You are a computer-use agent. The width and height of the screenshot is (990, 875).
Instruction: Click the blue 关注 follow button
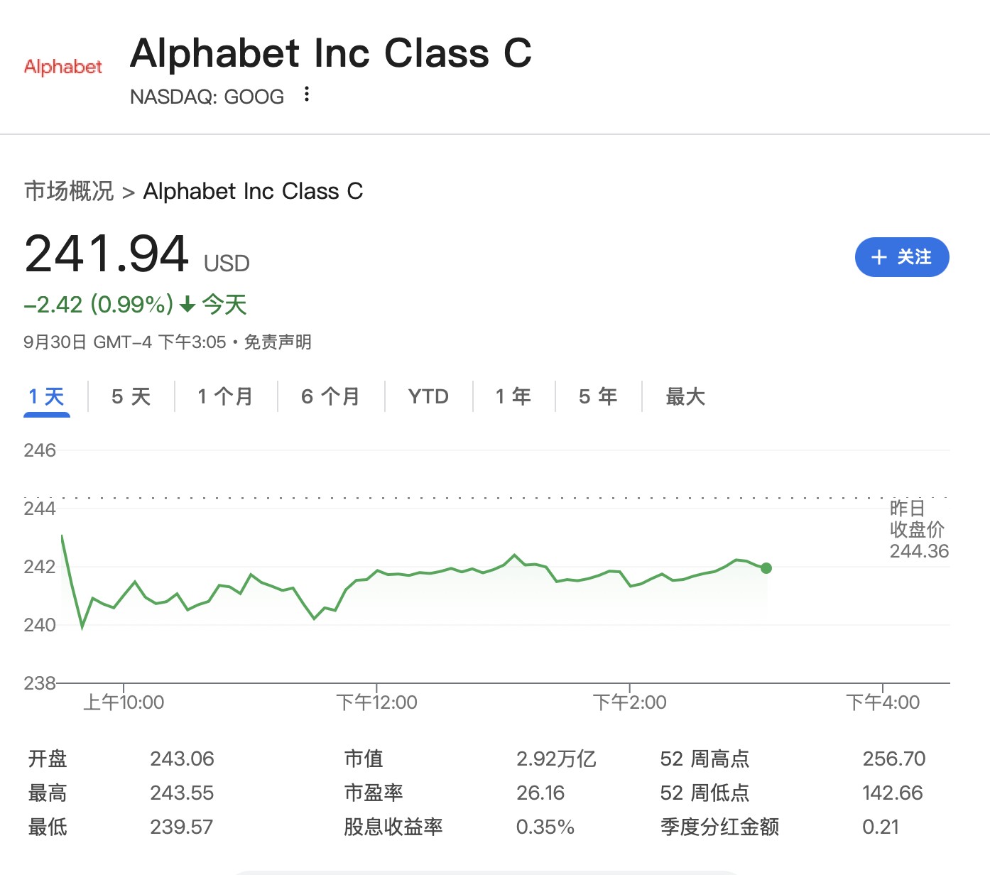point(901,257)
